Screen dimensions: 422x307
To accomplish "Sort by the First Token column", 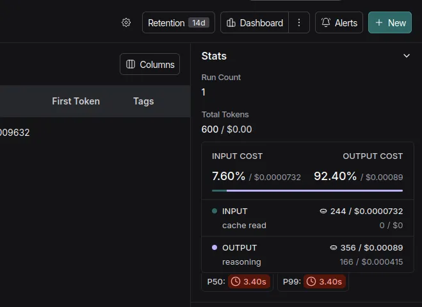I will [76, 101].
